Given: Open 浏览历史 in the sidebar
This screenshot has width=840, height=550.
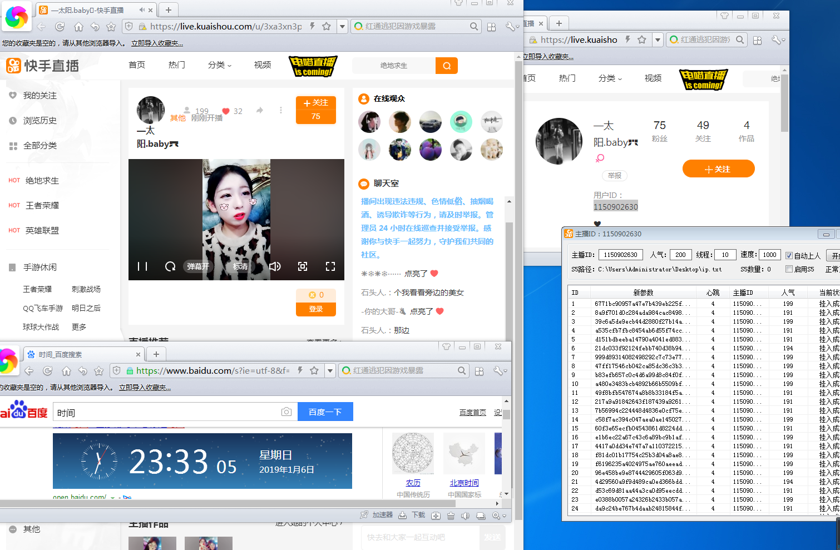Looking at the screenshot, I should 40,121.
